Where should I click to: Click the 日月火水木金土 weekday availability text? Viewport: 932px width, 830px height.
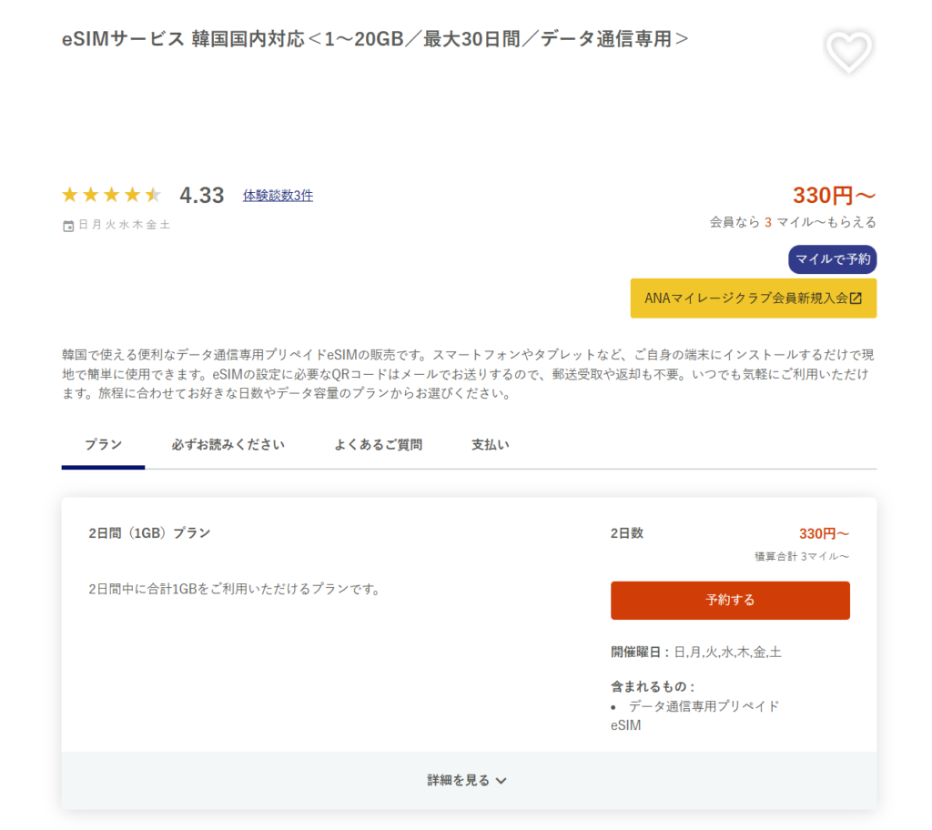(x=124, y=225)
